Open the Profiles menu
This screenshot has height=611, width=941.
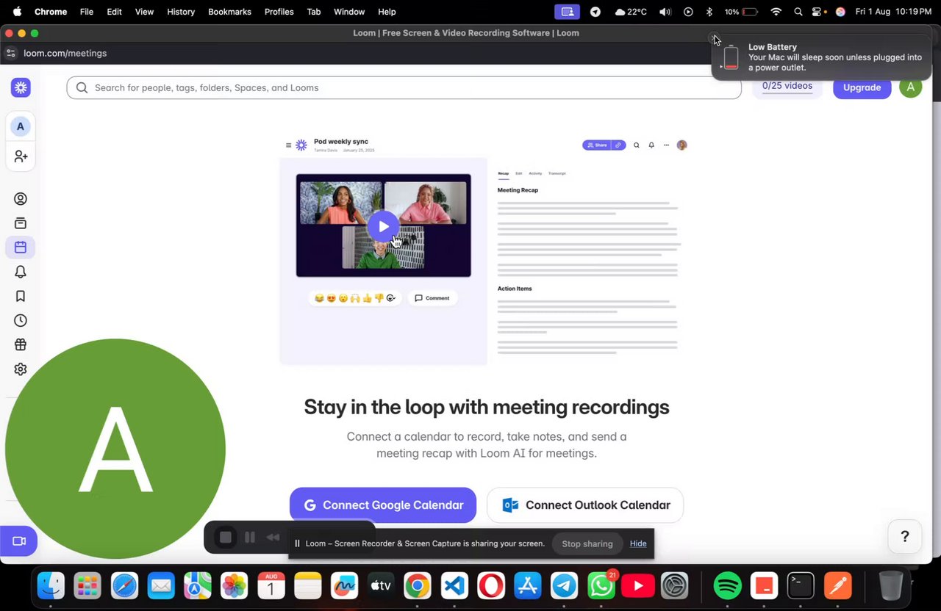click(279, 12)
